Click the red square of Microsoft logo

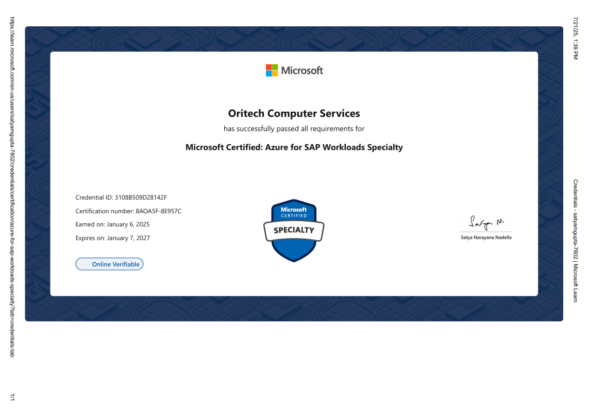(268, 67)
